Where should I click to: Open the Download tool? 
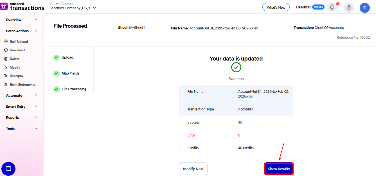click(x=17, y=50)
